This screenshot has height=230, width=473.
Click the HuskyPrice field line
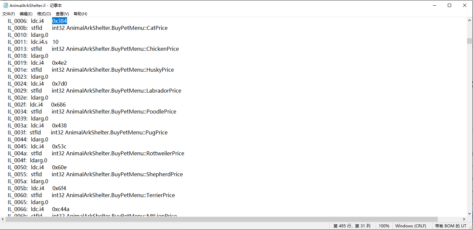(91, 70)
